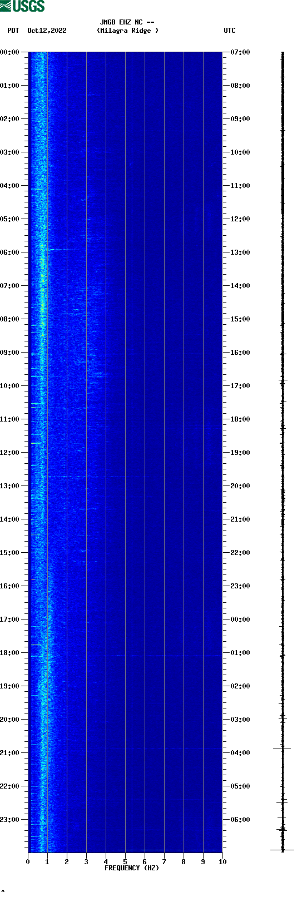Viewport: 307px width, 897px height.
Task: Select the 15:00 PDT time label
Action: (9, 553)
